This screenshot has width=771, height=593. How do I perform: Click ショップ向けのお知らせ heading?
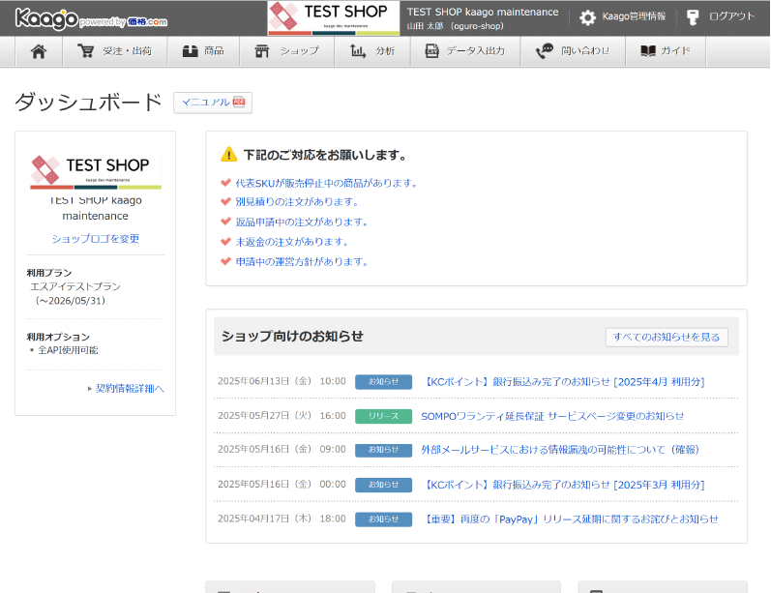tap(292, 336)
